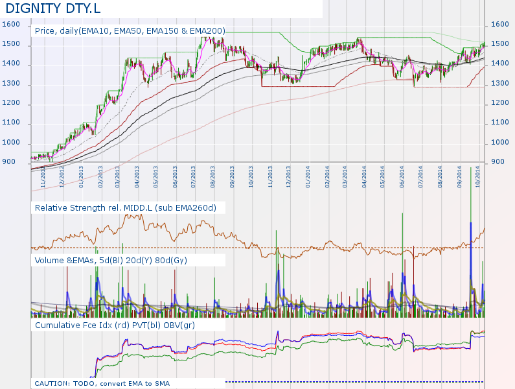Screen dimensions: 515x389
Task: Click the 1300 price label on left axis
Action: tap(11, 83)
